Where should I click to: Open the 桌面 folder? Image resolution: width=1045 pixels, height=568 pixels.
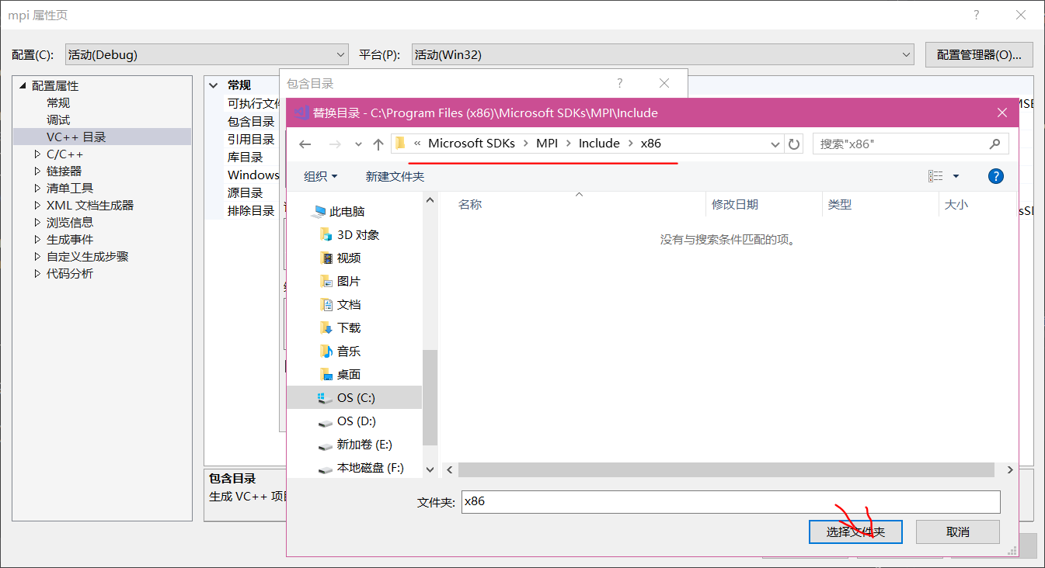coord(349,374)
